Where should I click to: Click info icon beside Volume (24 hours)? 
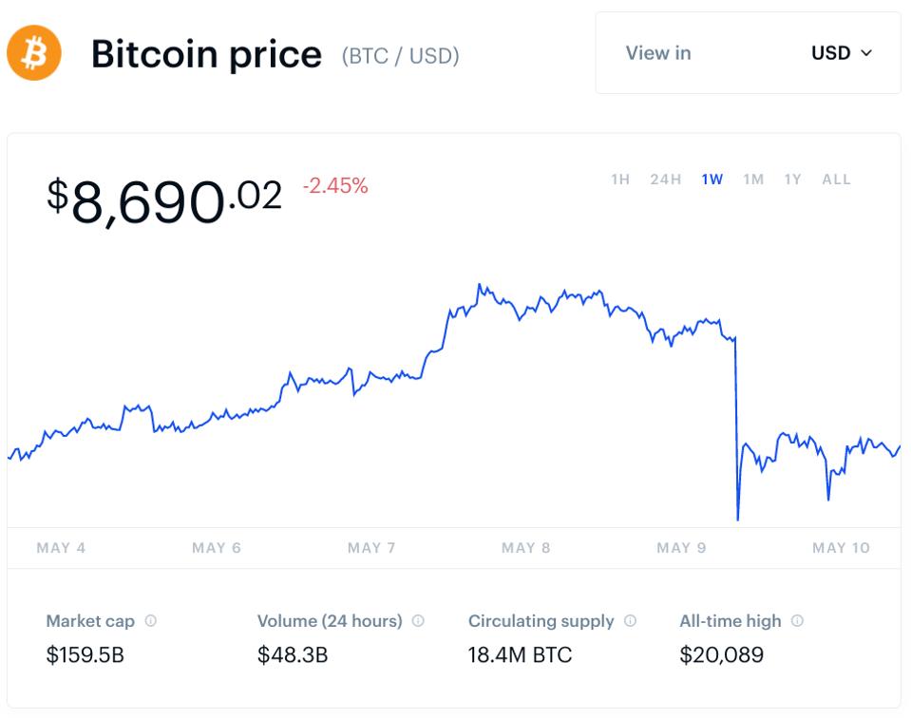tap(418, 621)
